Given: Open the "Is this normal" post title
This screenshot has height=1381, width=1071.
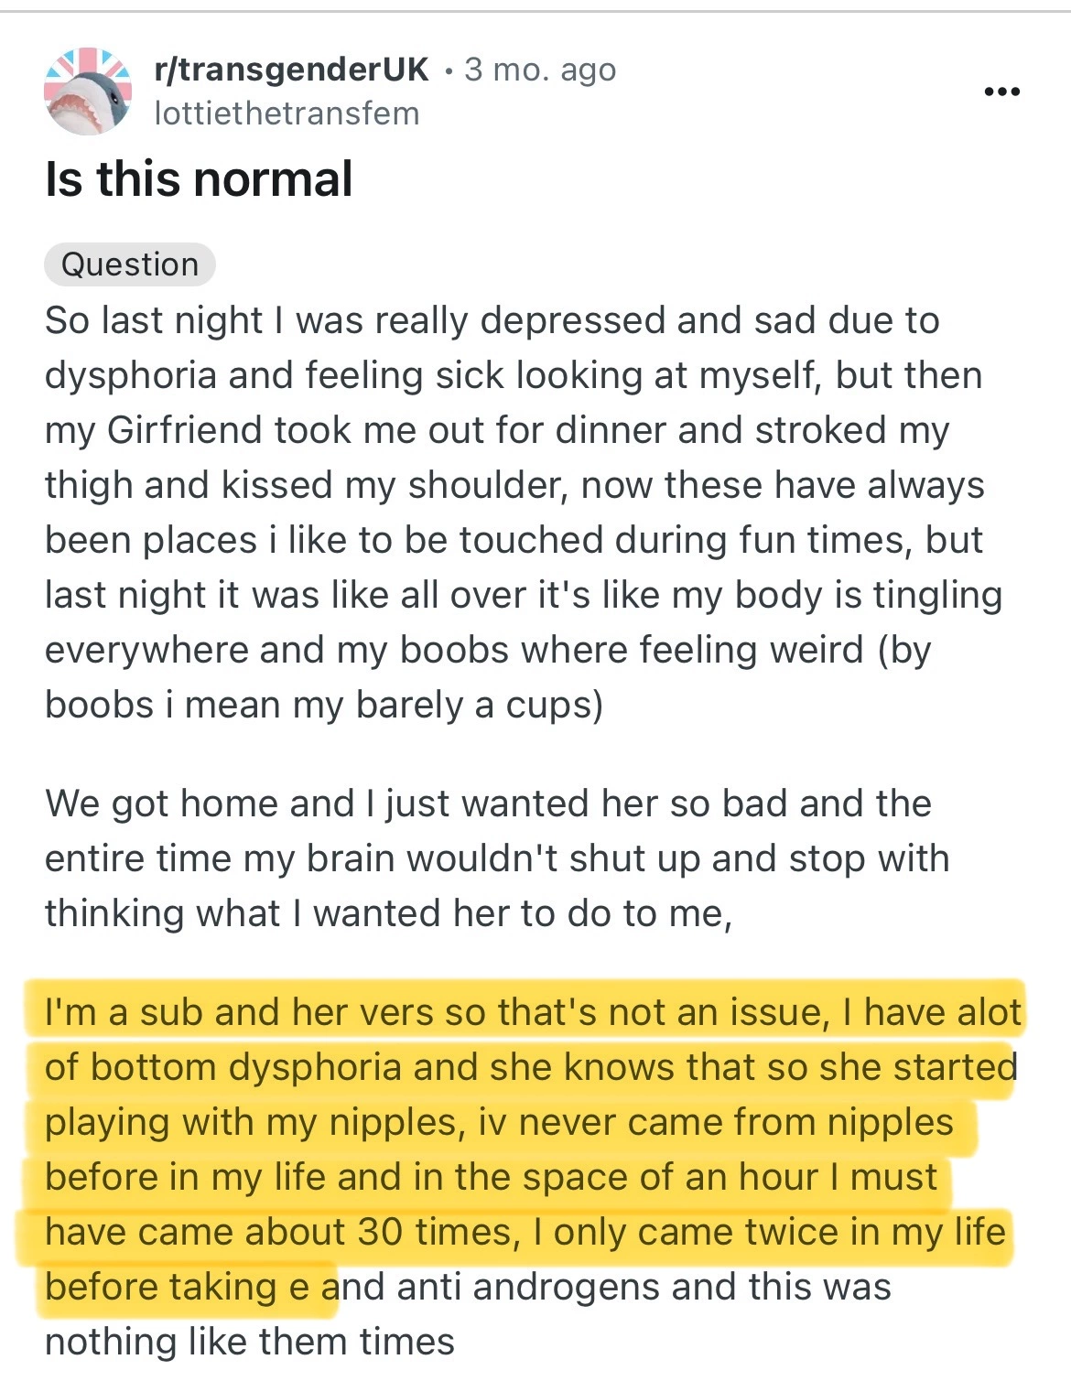Looking at the screenshot, I should (x=199, y=178).
